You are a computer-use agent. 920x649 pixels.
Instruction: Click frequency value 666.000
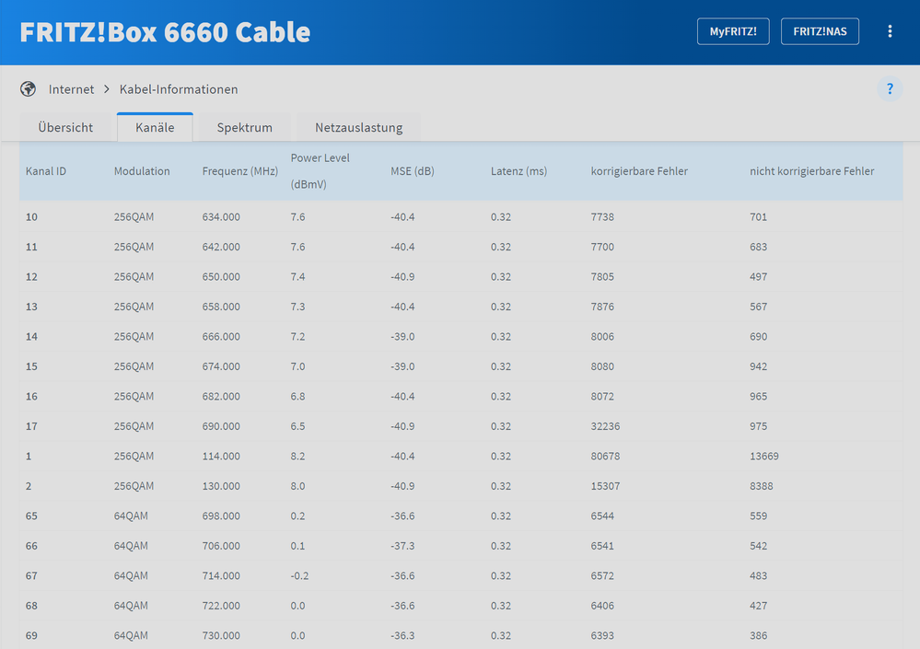point(221,337)
